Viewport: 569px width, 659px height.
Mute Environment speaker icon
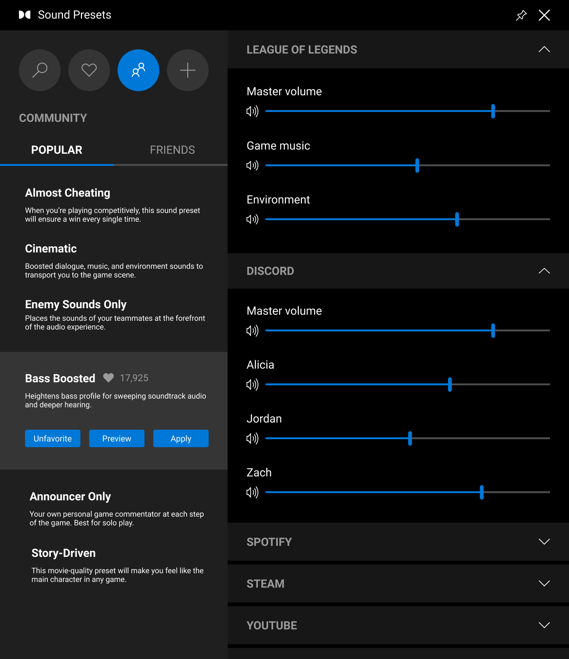pyautogui.click(x=252, y=219)
